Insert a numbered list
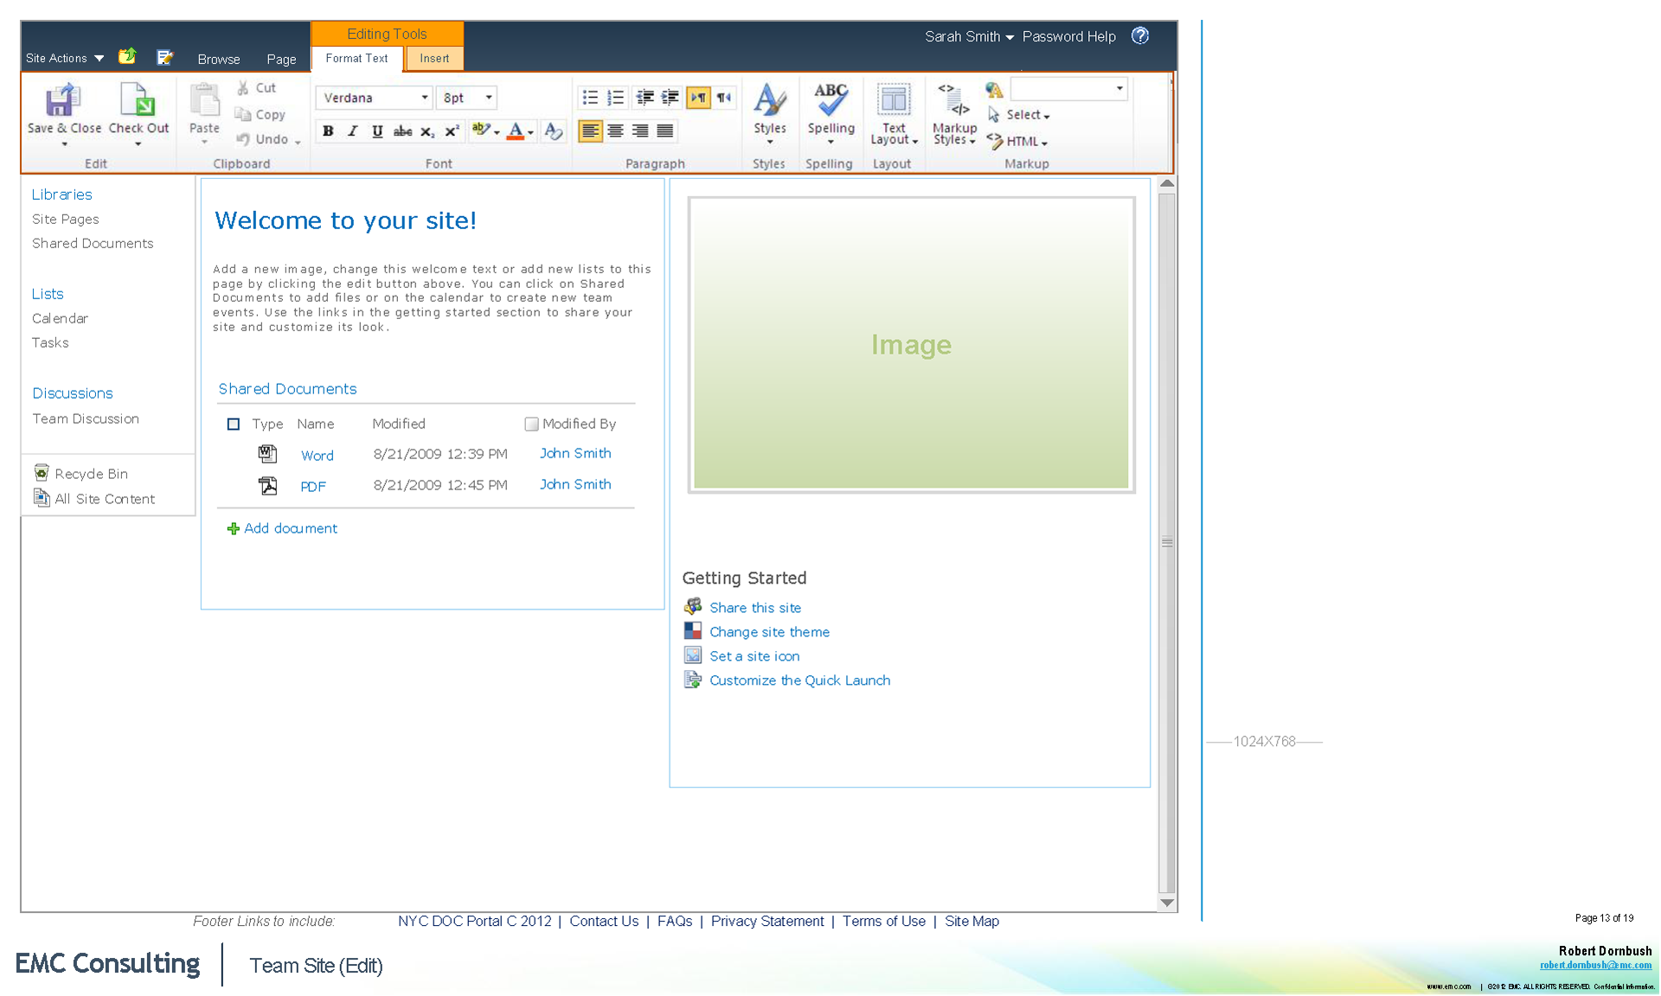This screenshot has width=1661, height=996. coord(615,98)
